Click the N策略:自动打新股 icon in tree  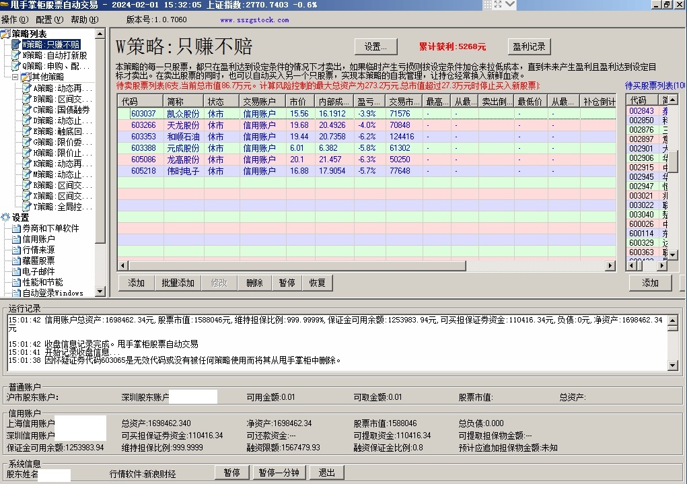click(16, 55)
